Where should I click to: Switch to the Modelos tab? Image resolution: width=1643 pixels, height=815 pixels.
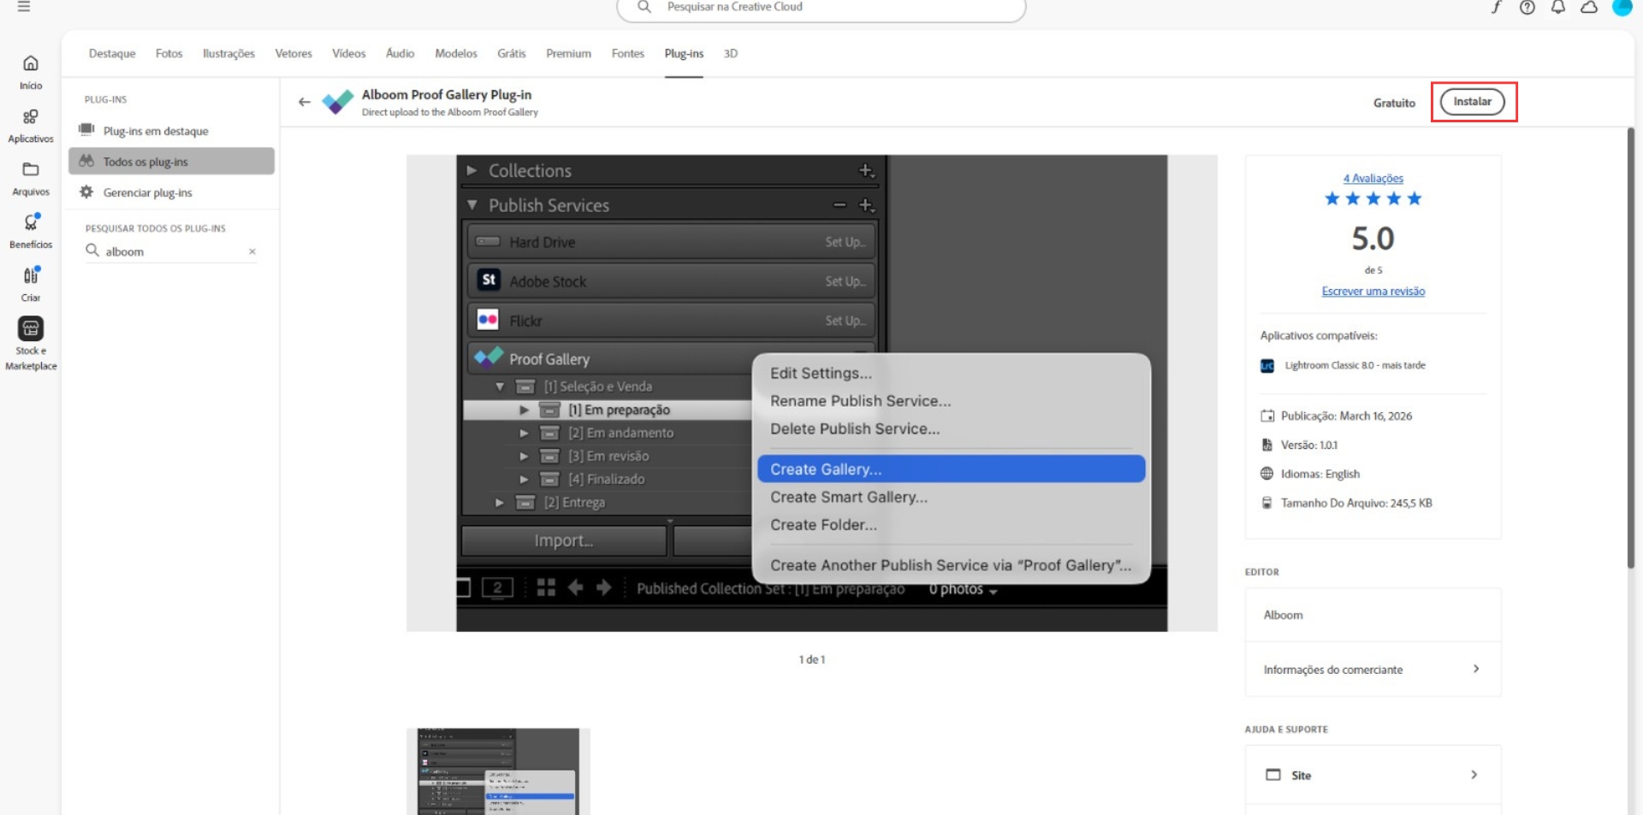pos(455,54)
